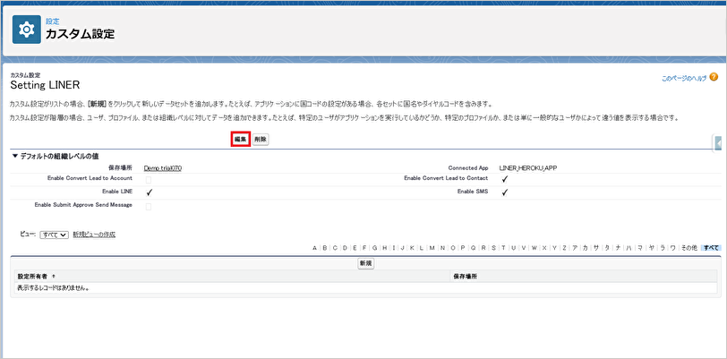Filter list by letter K
The image size is (727, 359).
click(x=412, y=248)
